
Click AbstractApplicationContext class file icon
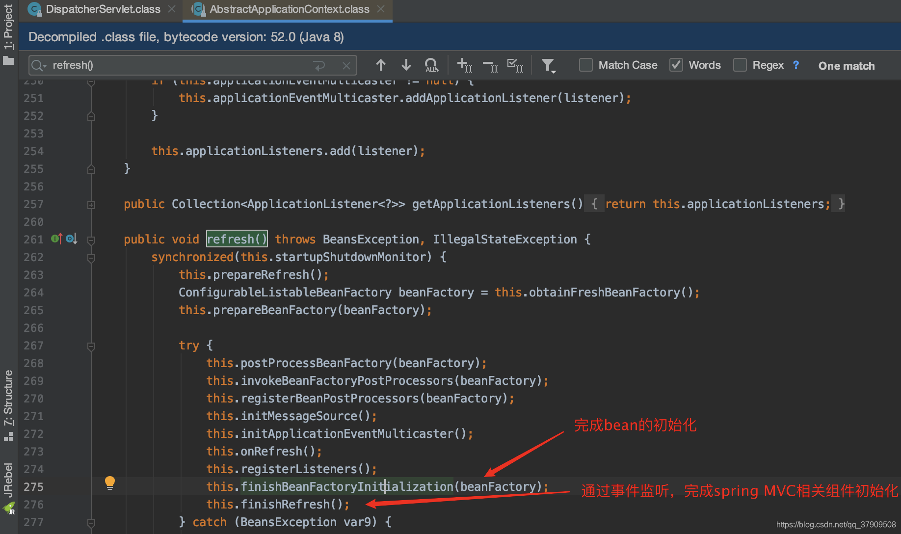pyautogui.click(x=198, y=9)
